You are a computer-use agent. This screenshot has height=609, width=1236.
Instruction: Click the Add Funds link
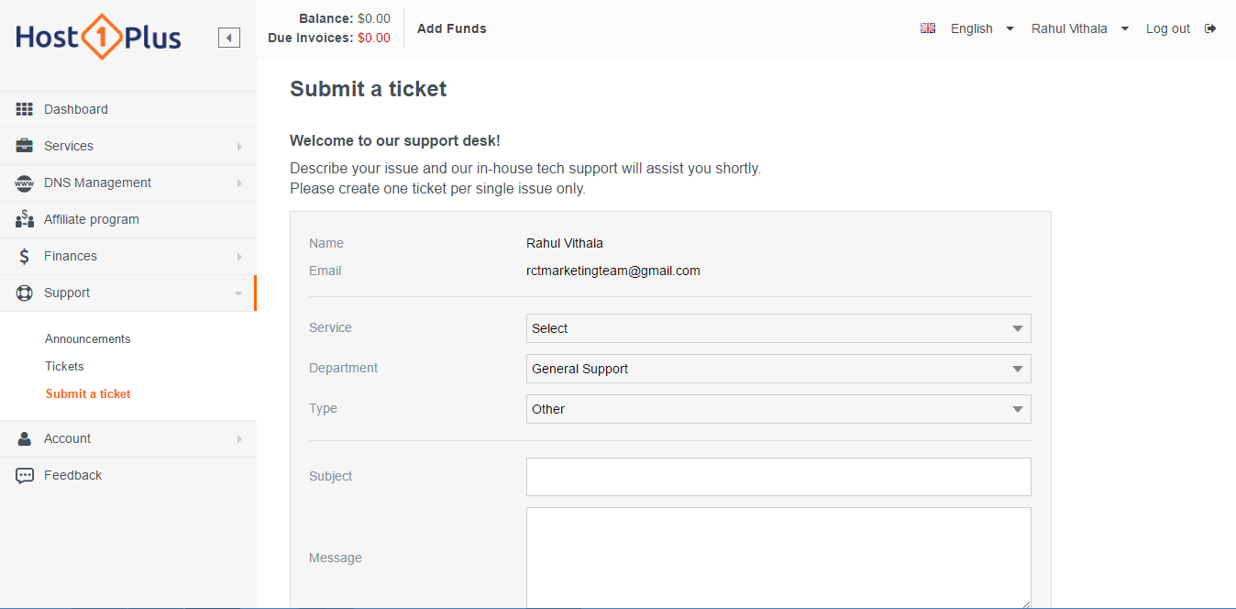451,28
